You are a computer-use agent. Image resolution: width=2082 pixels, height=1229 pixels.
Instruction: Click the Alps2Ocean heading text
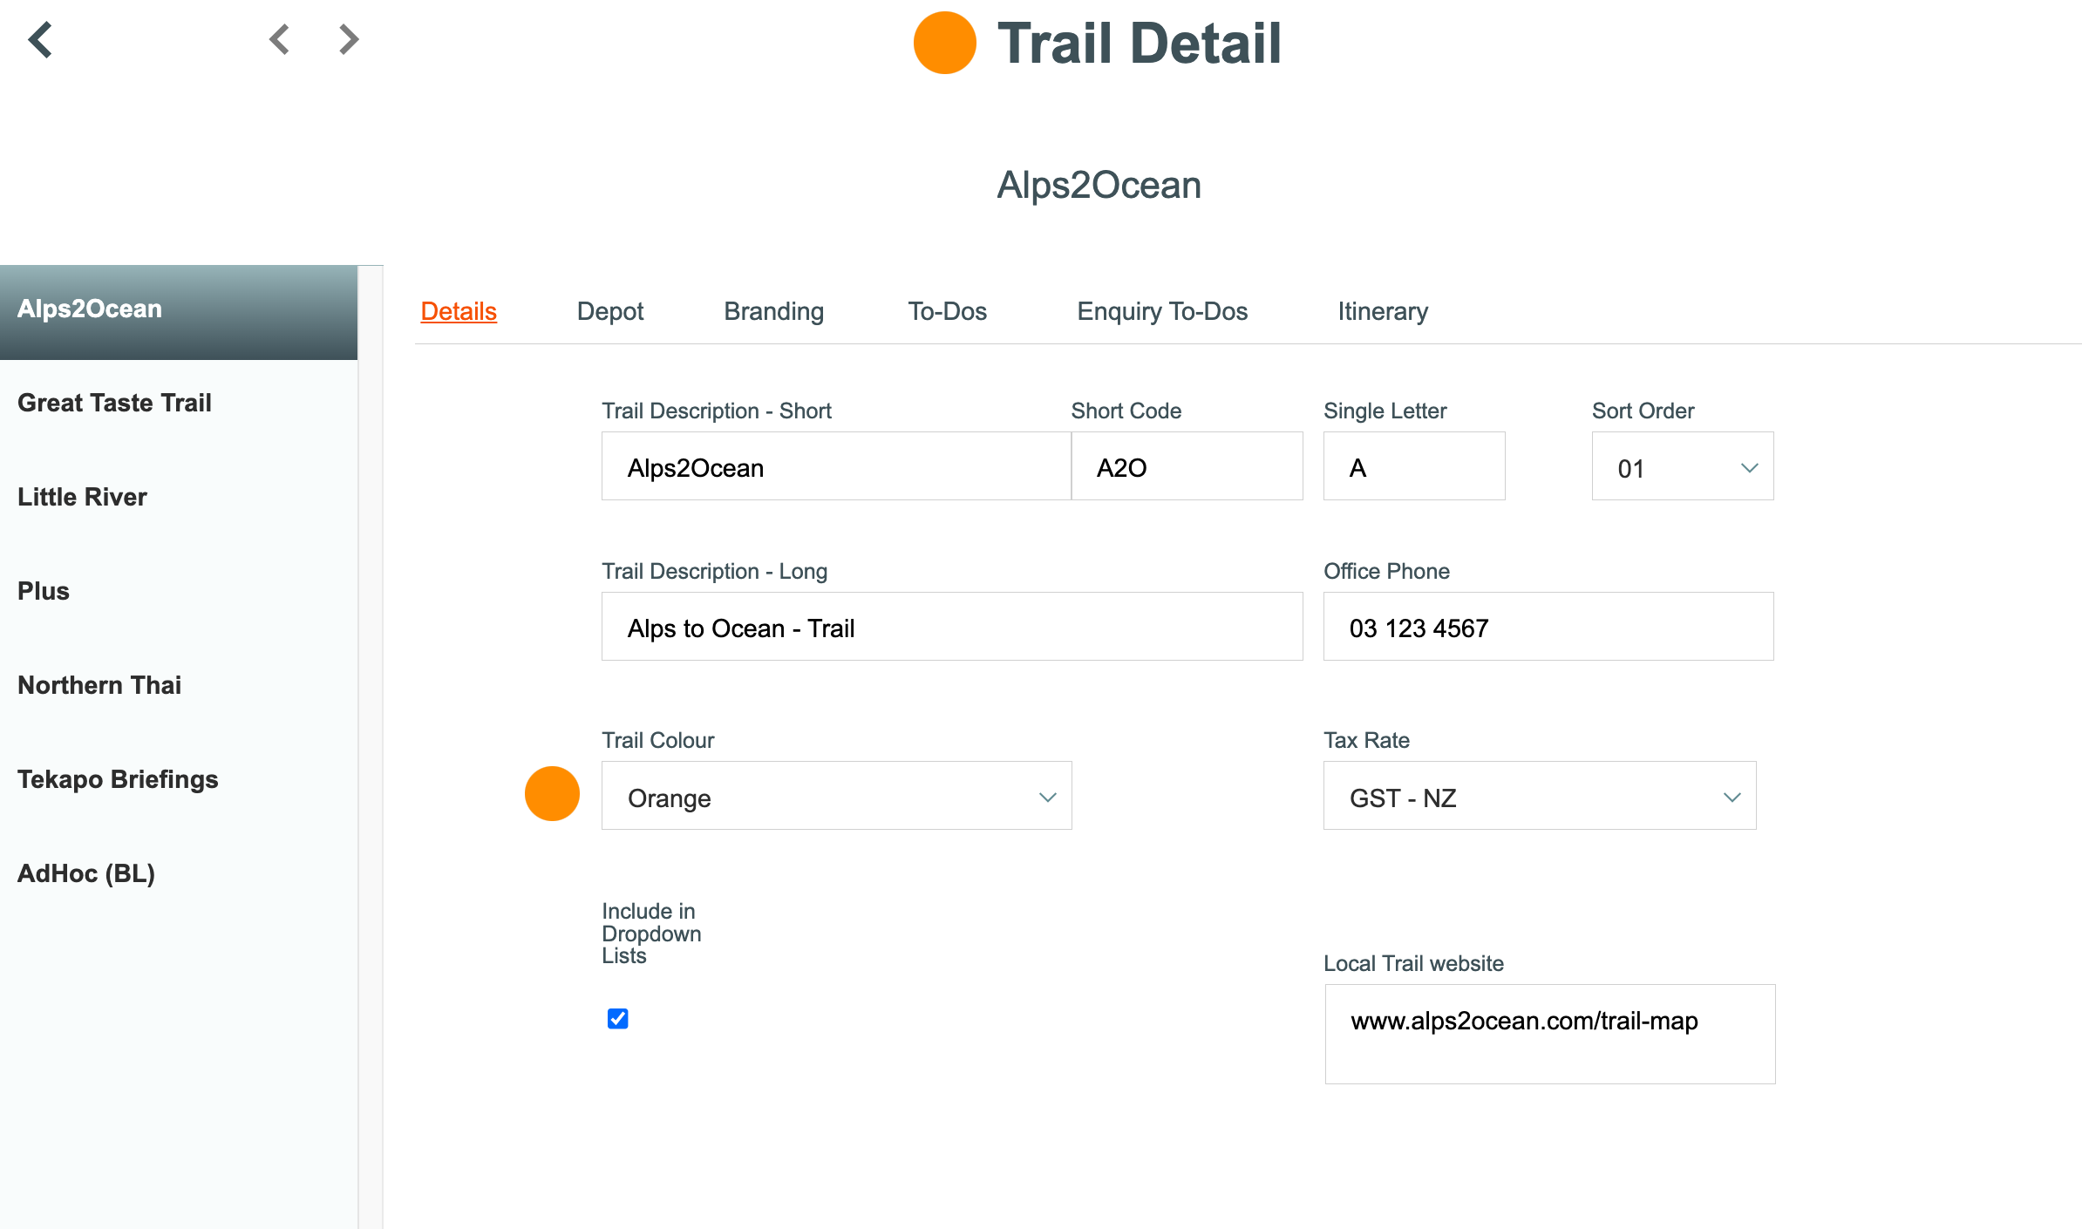point(1099,185)
